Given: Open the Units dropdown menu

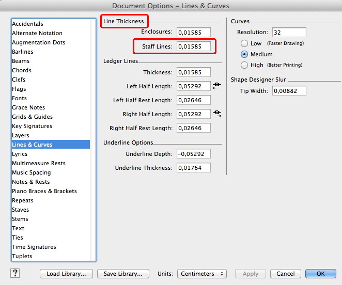Looking at the screenshot, I should [x=202, y=274].
